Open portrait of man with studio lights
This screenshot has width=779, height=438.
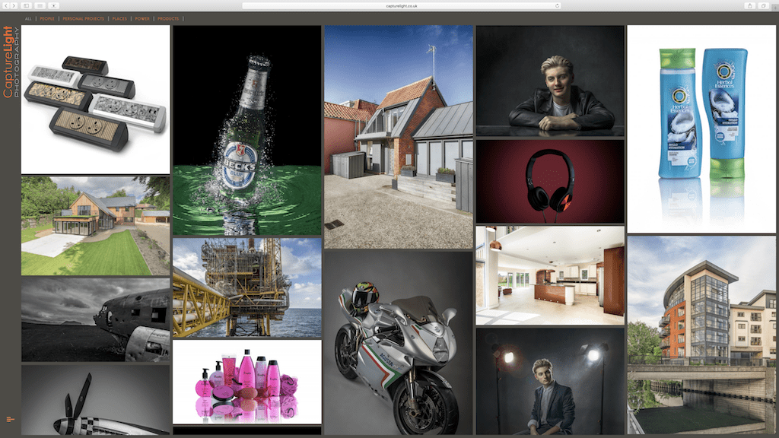tap(550, 382)
